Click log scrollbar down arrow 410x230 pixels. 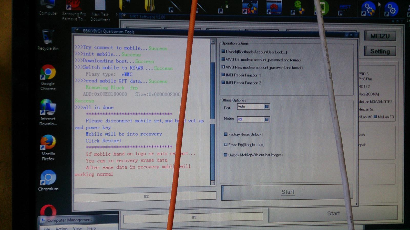coord(213,182)
